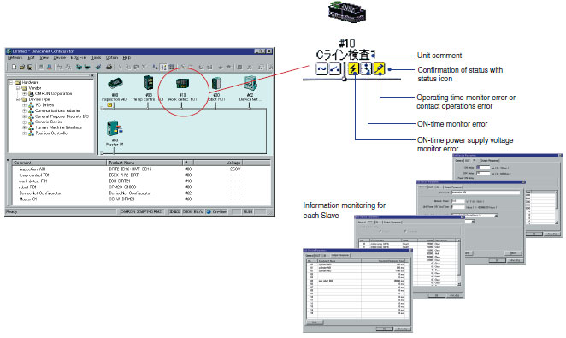
Task: Click the yellow lightning-bolt power voltage error icon
Action: (353, 69)
